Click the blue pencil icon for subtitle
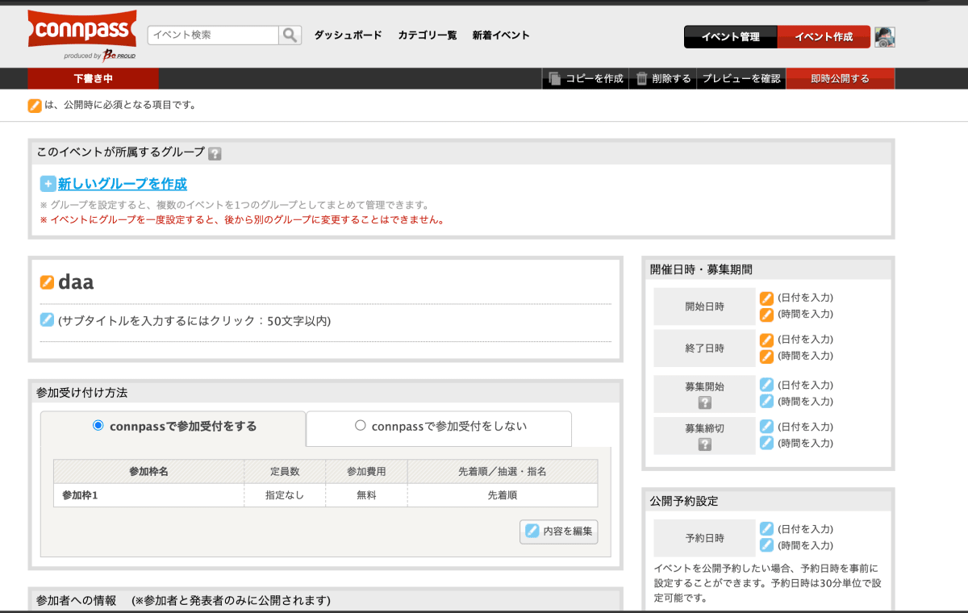This screenshot has height=613, width=968. click(47, 320)
